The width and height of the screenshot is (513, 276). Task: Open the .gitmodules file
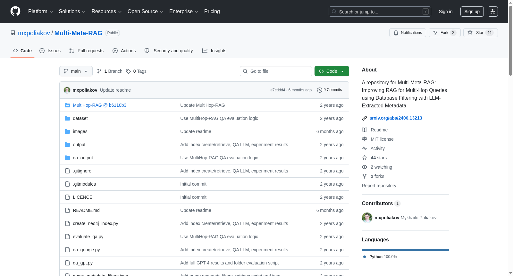click(x=84, y=184)
